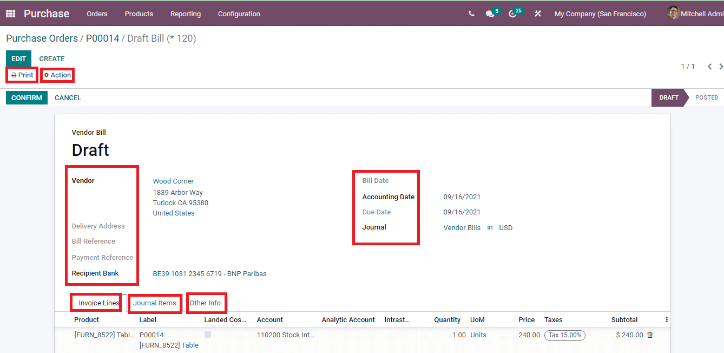Open company switcher My Company (San Francisco)
The height and width of the screenshot is (353, 724).
point(600,14)
